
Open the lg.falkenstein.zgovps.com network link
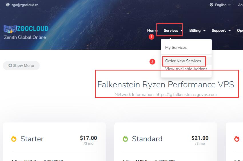tap(186, 94)
